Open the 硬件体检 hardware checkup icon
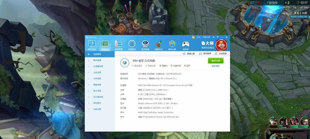Viewport: 310px width, 139px height. (92, 45)
